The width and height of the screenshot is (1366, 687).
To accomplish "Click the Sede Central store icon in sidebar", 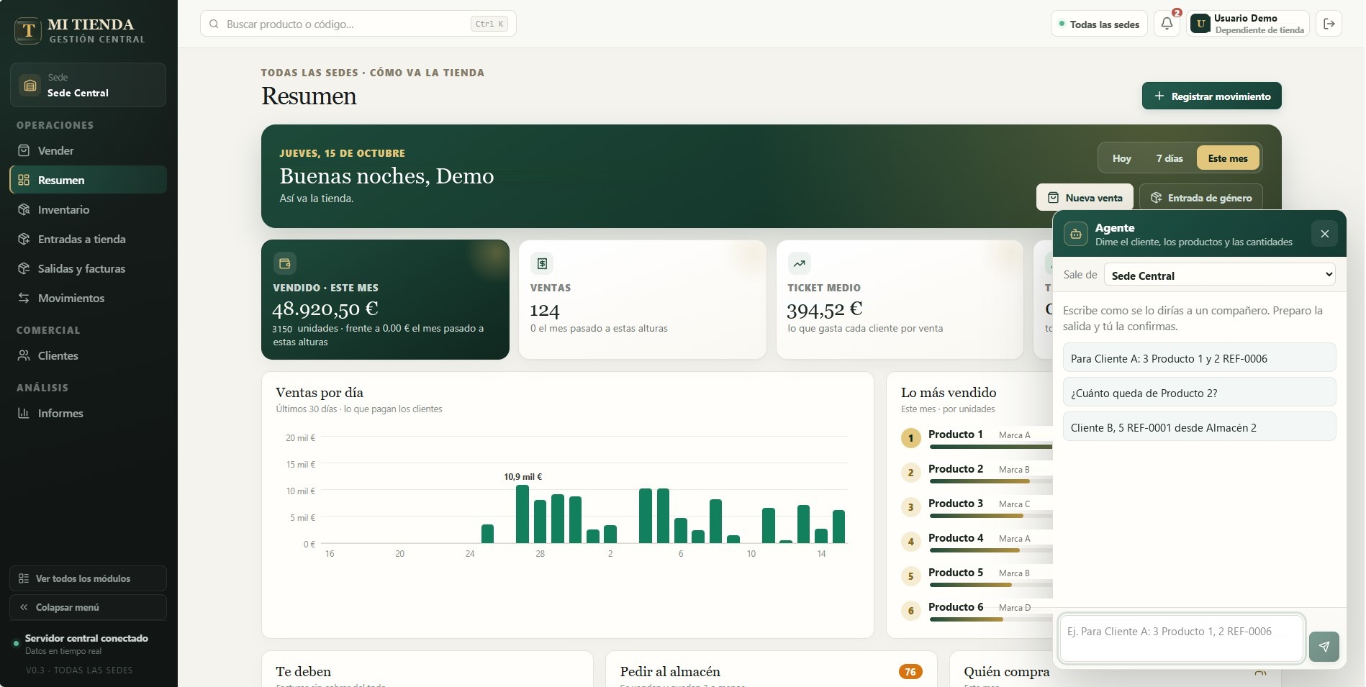I will click(x=30, y=86).
